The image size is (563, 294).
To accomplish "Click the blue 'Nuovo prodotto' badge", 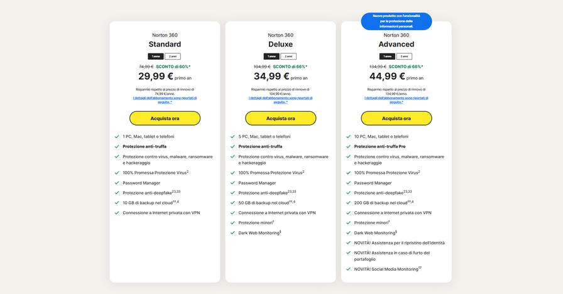I will [396, 21].
